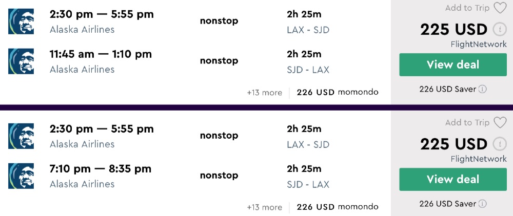Image resolution: width=513 pixels, height=216 pixels.
Task: Toggle heart icon on second flight card
Action: click(500, 122)
